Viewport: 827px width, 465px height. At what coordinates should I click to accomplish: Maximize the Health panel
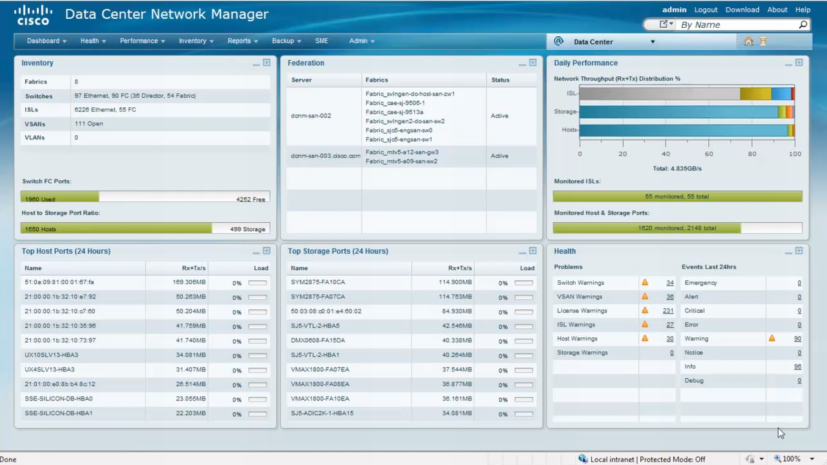coord(799,251)
